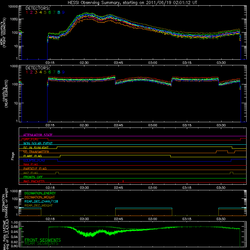Click DETECTORS: label in the rear segments plot
Viewport: 250px width, 250px height.
(38, 68)
